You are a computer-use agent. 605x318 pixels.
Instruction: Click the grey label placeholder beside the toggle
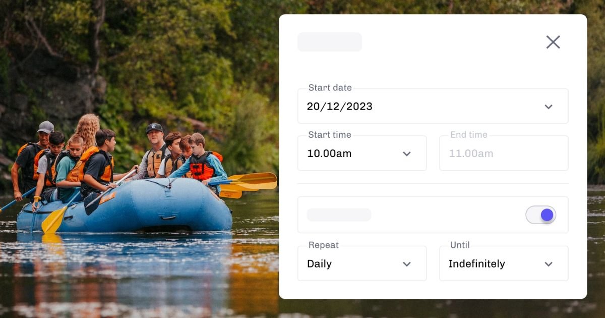(339, 215)
